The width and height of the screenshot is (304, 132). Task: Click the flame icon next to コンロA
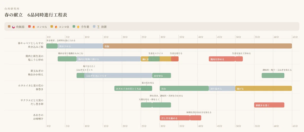(x=34, y=26)
